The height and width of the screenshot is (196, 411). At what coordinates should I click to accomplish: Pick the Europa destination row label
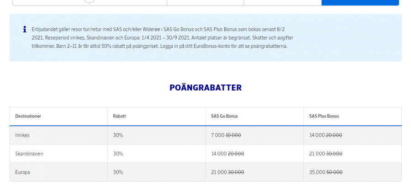pos(22,172)
